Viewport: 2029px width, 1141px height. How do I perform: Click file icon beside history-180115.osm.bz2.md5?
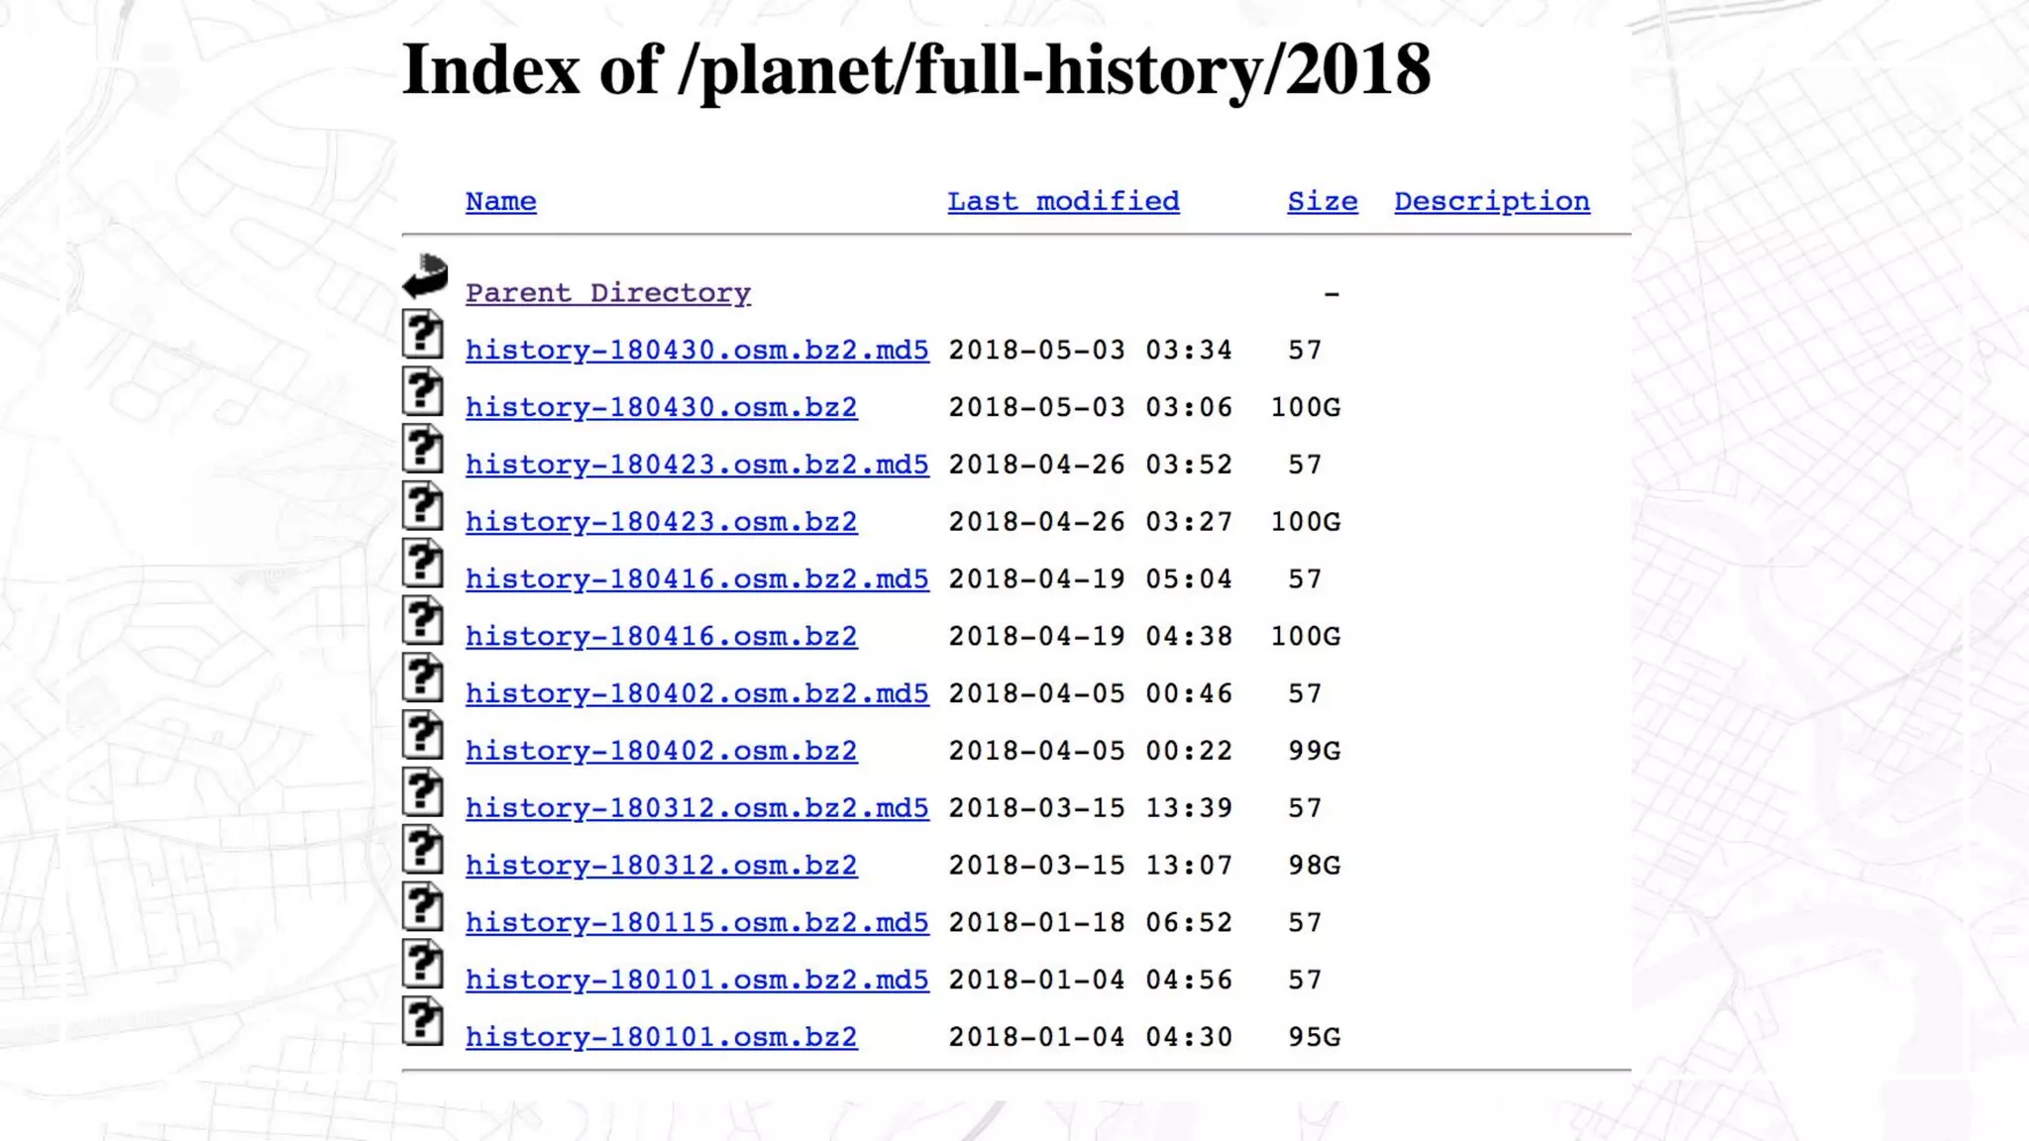tap(423, 906)
